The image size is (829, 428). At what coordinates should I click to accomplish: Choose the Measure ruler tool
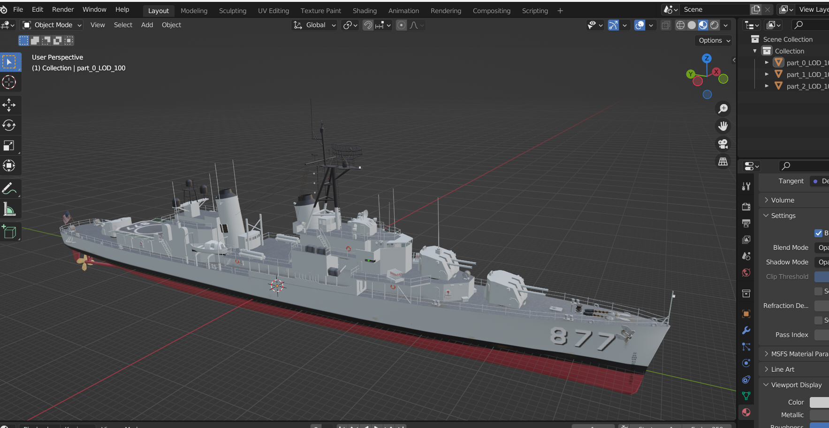9,209
